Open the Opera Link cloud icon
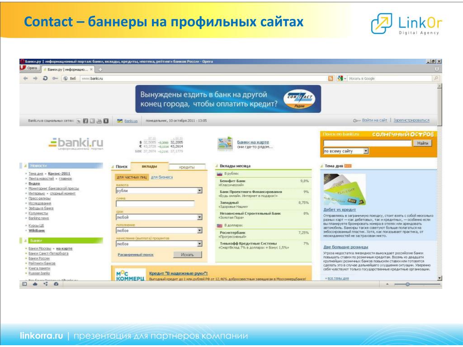The height and width of the screenshot is (347, 463). click(35, 284)
